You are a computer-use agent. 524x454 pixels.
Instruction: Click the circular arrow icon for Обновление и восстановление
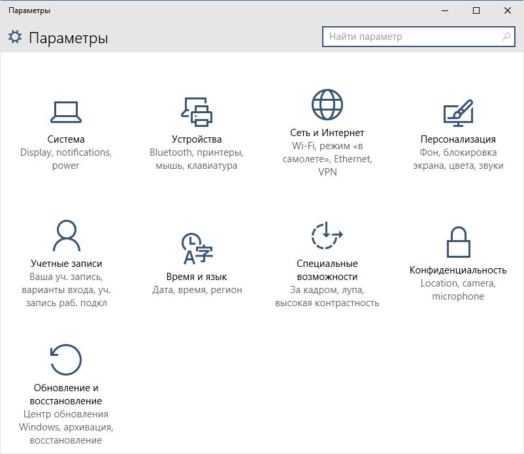tap(66, 360)
